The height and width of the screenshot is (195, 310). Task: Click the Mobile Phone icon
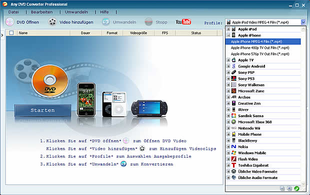pos(233,134)
